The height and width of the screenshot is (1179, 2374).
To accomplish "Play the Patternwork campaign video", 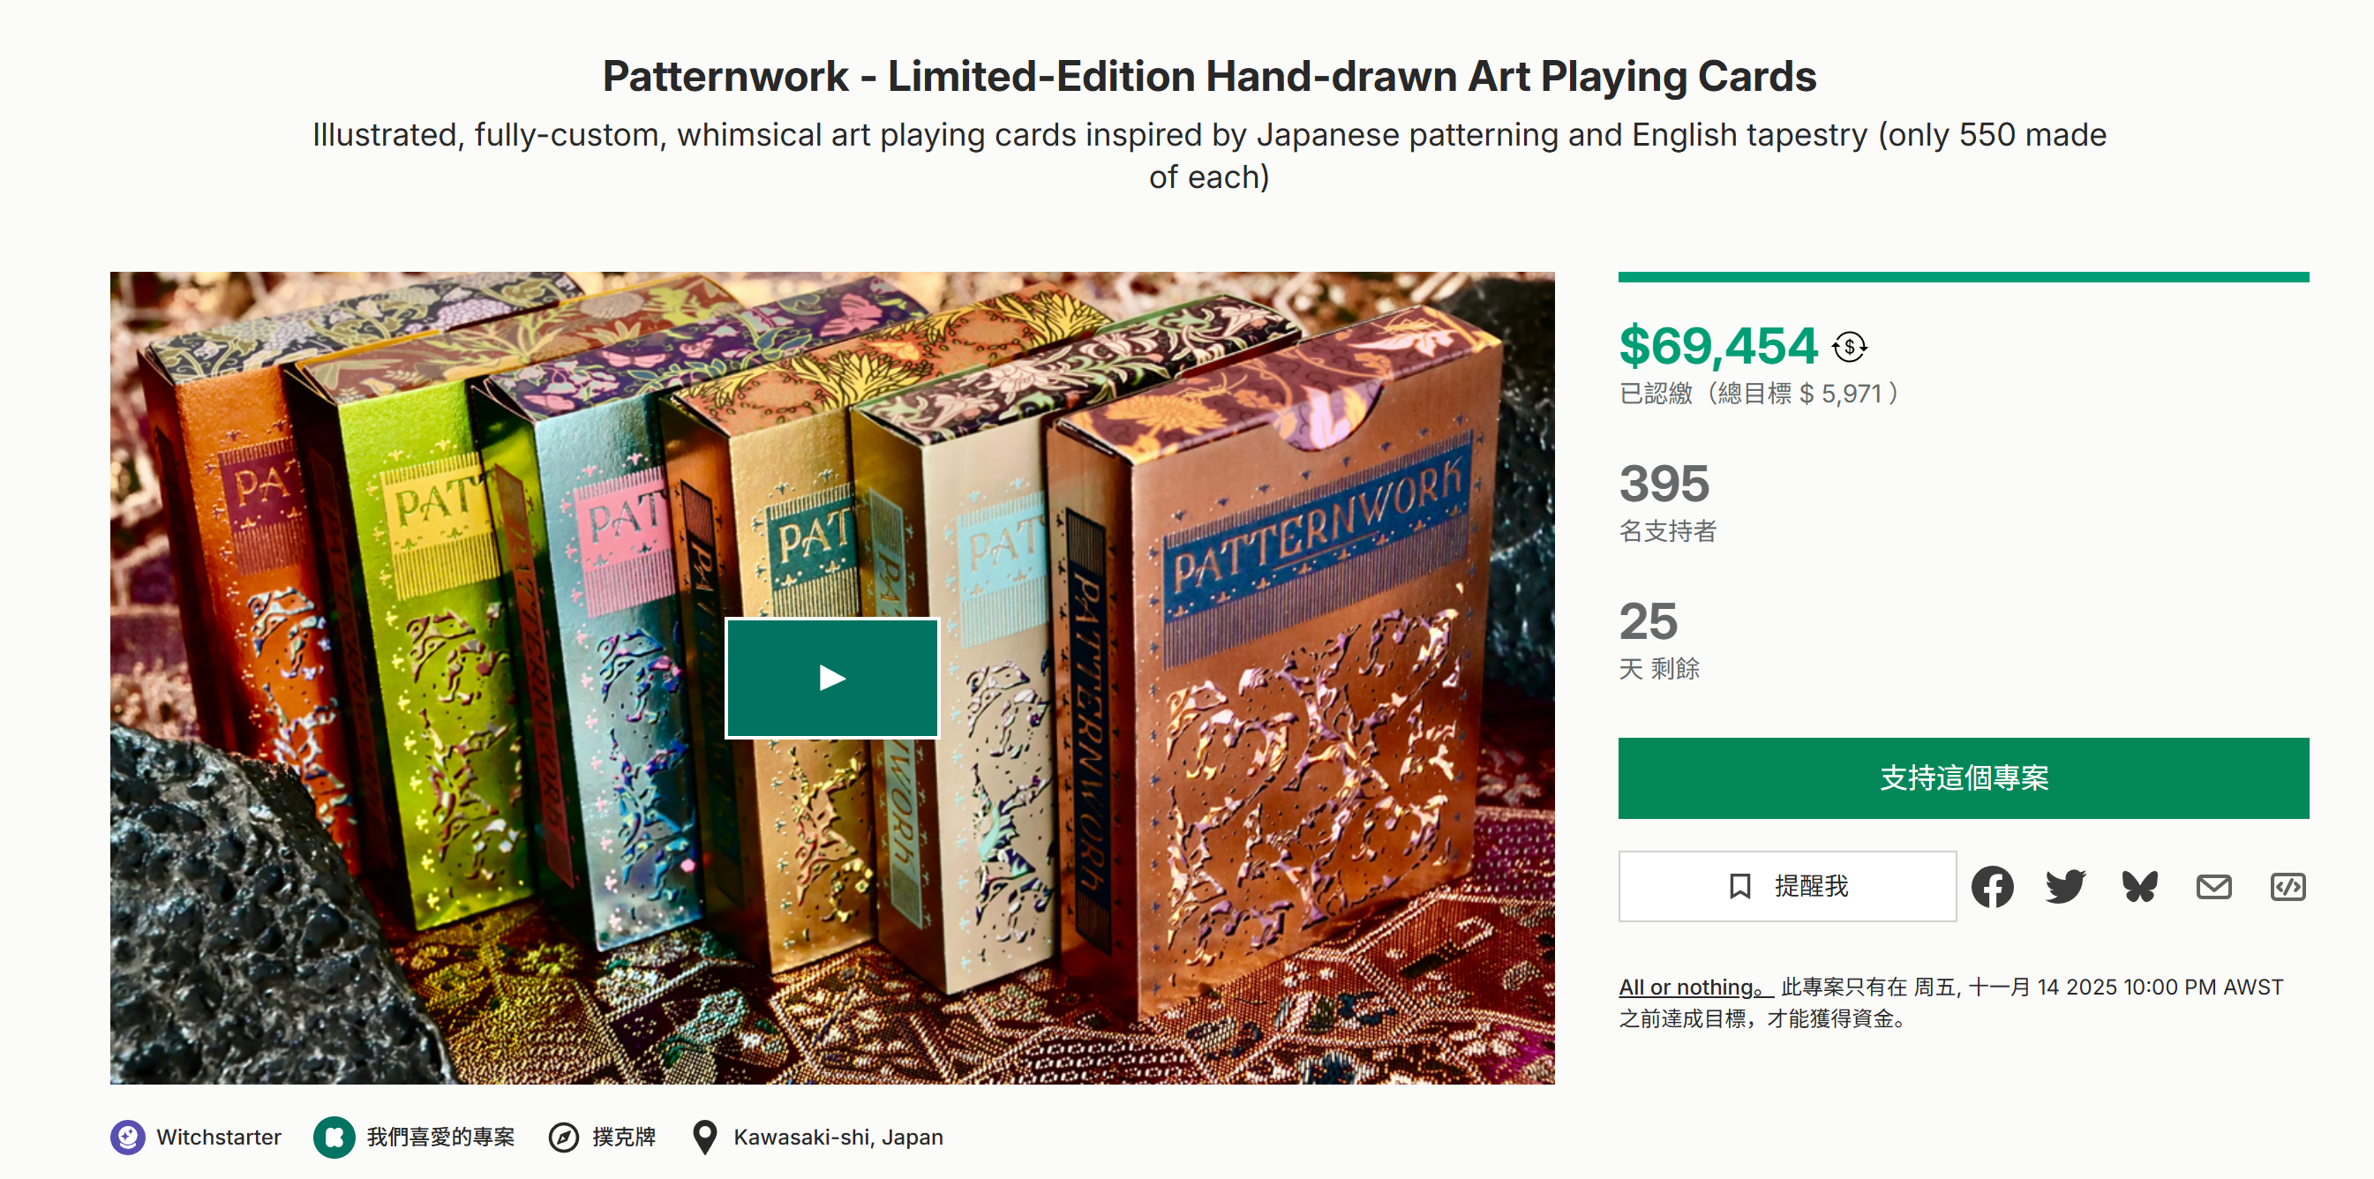I will 831,678.
